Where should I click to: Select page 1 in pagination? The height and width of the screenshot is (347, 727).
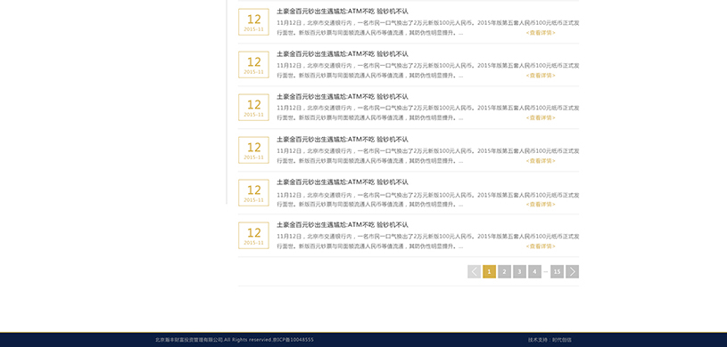coord(489,271)
